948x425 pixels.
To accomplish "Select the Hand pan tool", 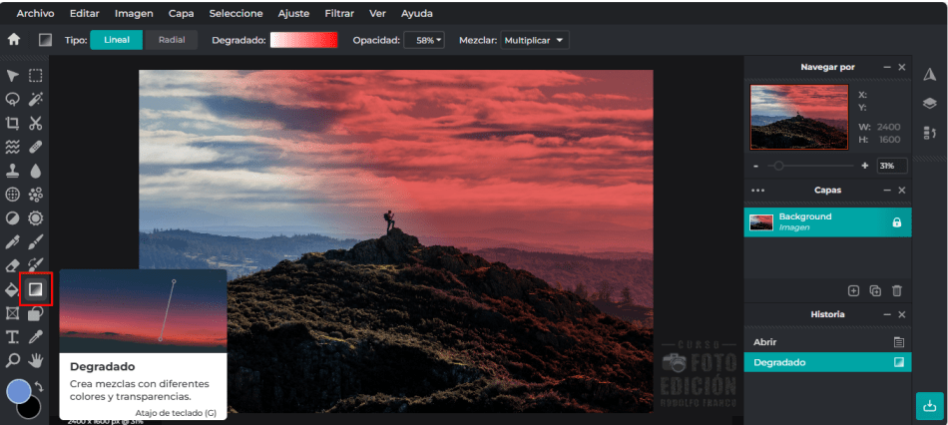I will [x=36, y=360].
